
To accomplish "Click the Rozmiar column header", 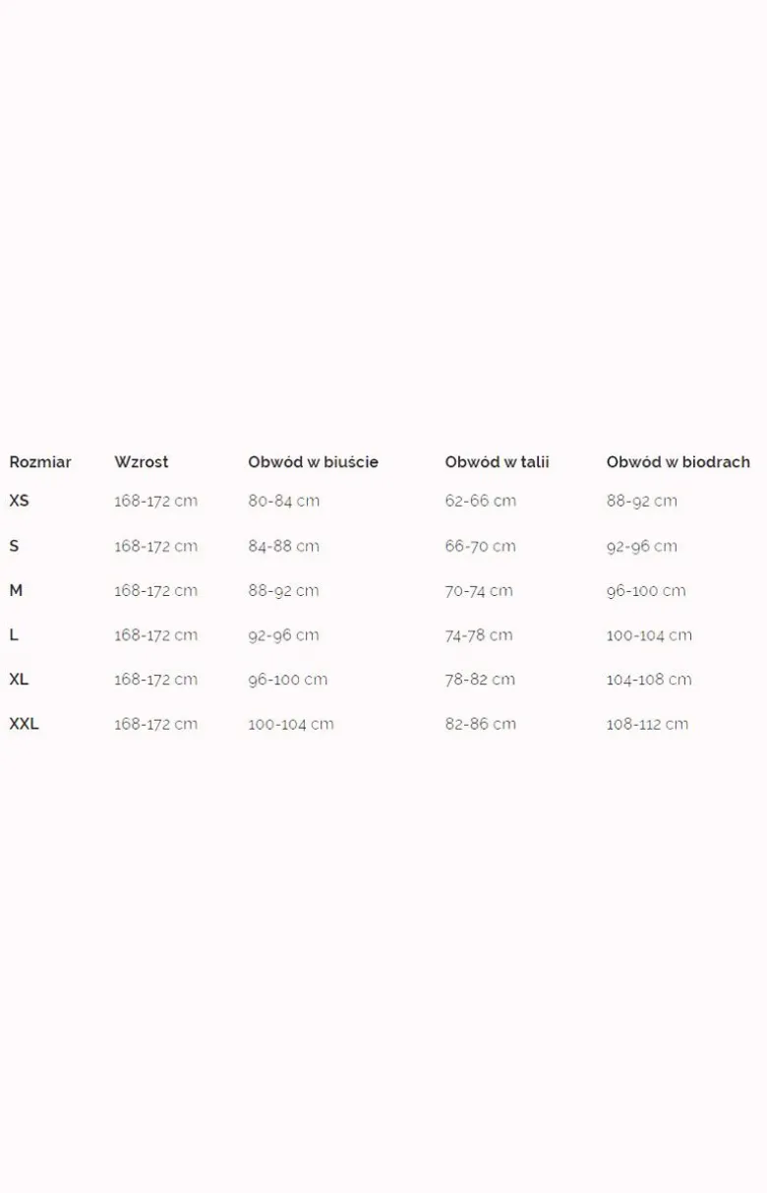I will click(x=40, y=462).
